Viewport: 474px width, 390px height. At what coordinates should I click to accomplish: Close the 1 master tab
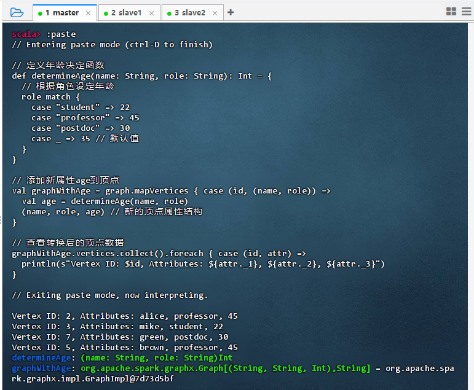point(89,14)
